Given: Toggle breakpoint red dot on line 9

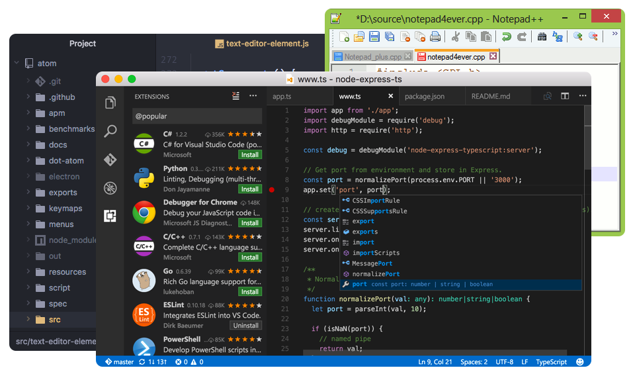Looking at the screenshot, I should tap(272, 190).
